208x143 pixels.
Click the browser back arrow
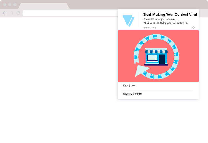point(4,13)
